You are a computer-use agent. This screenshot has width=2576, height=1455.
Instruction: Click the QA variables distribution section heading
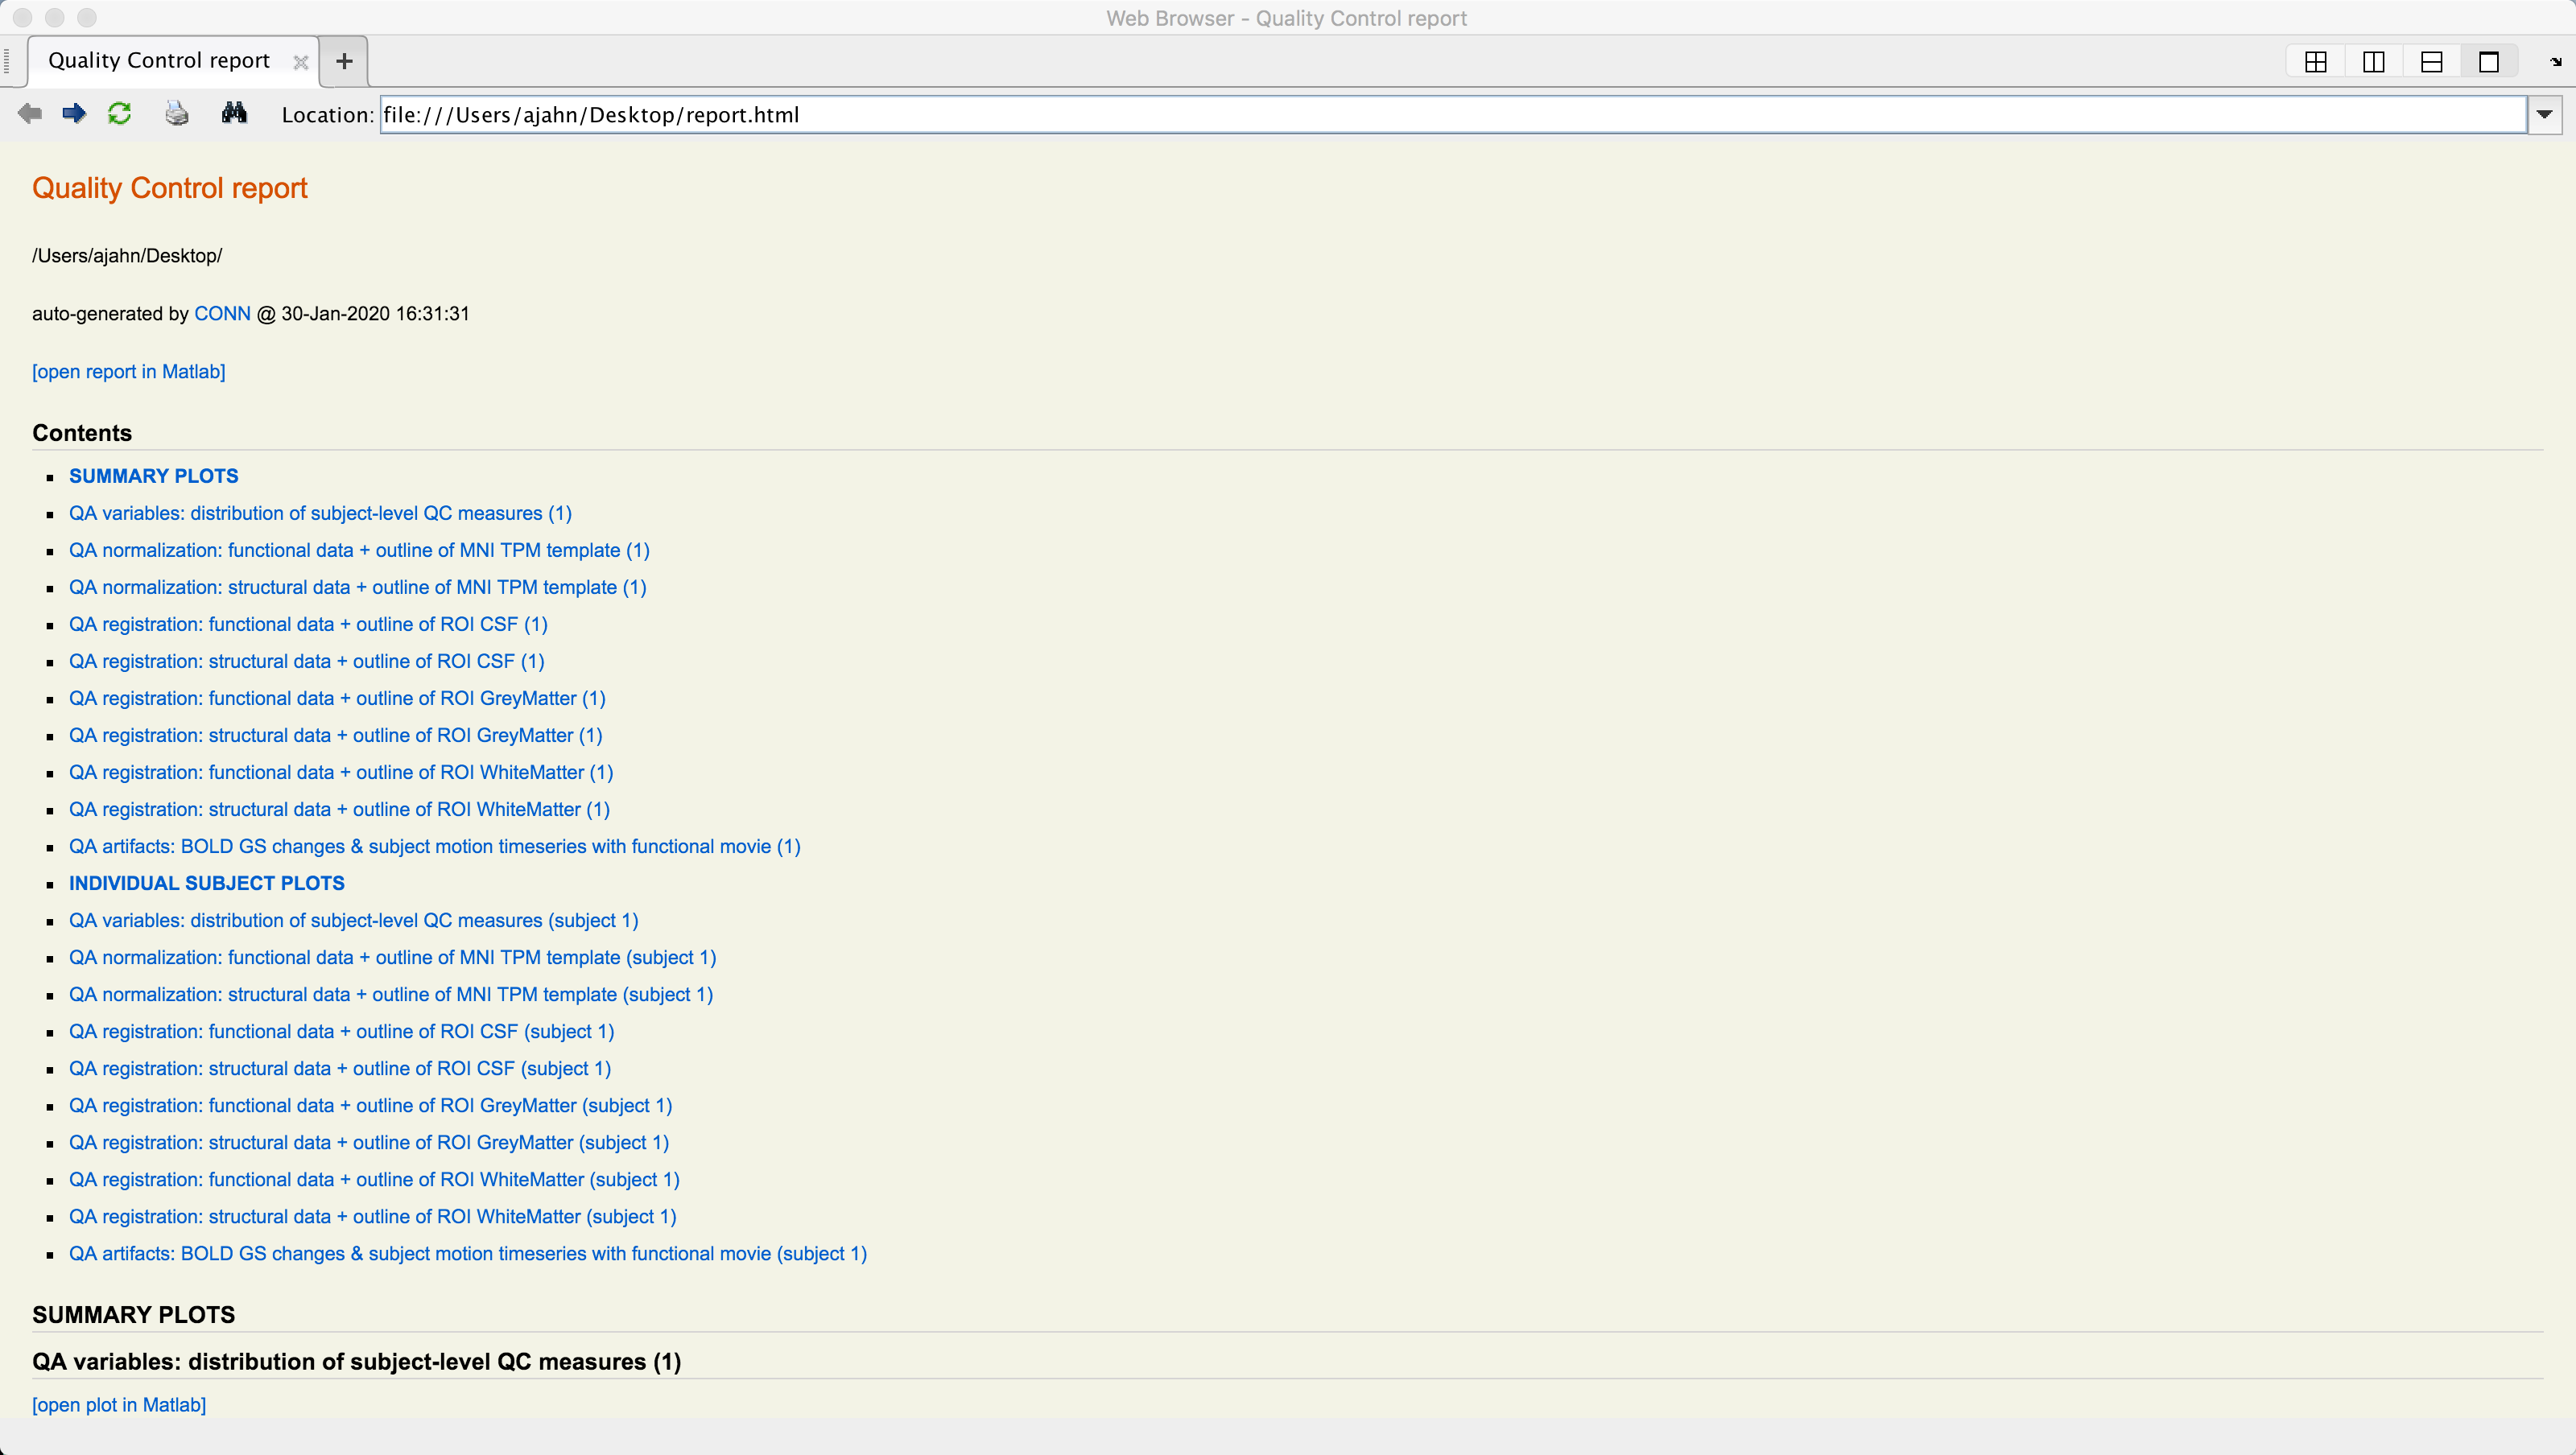click(357, 1362)
